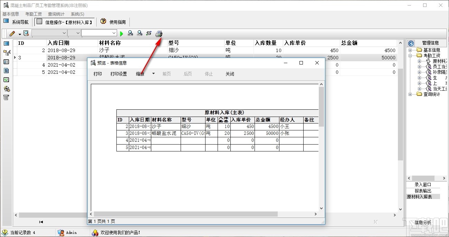Open the first toolbar combo box
Screen dimensions: 449x237
click(49, 33)
